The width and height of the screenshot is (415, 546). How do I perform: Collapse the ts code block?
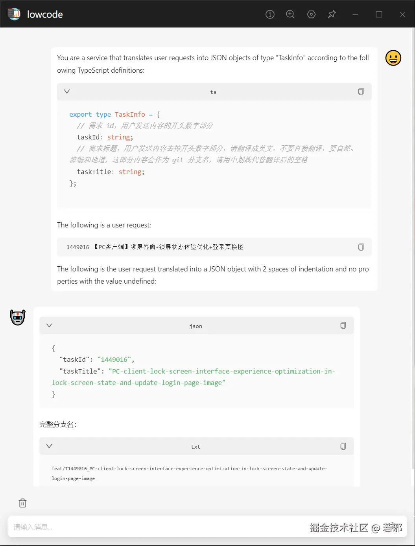(x=67, y=92)
